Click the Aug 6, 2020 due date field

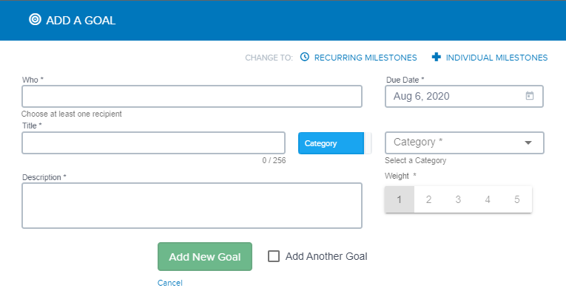click(464, 96)
